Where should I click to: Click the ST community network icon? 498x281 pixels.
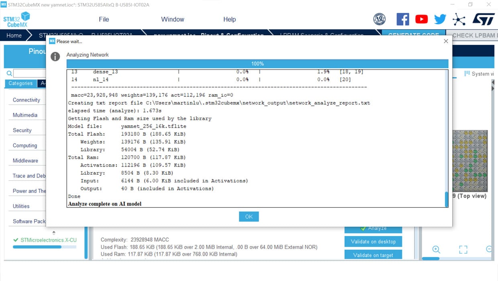pos(459,19)
